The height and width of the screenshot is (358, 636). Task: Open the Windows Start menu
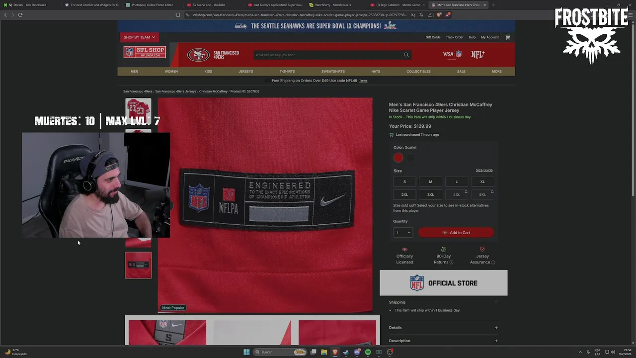246,352
